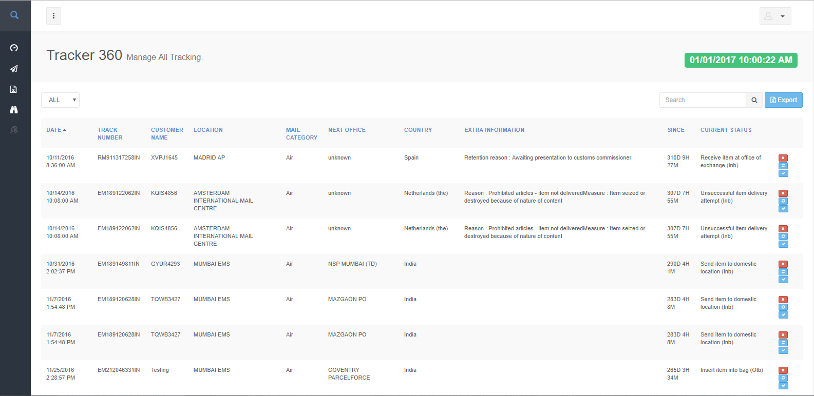Refresh the tracking row for GYUR4293
The image size is (814, 396).
(x=783, y=272)
